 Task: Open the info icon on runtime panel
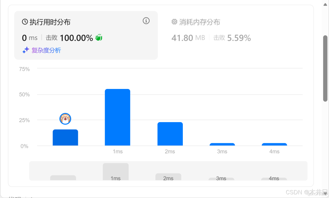coord(146,21)
